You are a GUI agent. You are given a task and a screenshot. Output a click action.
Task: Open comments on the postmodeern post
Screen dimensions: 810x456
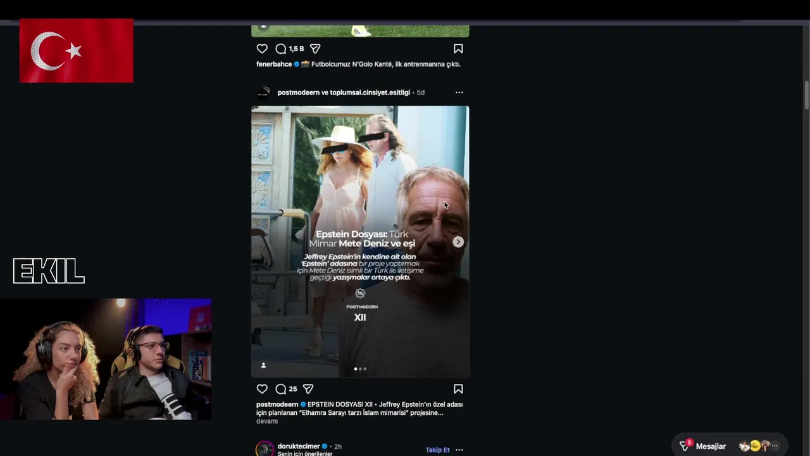coord(281,389)
